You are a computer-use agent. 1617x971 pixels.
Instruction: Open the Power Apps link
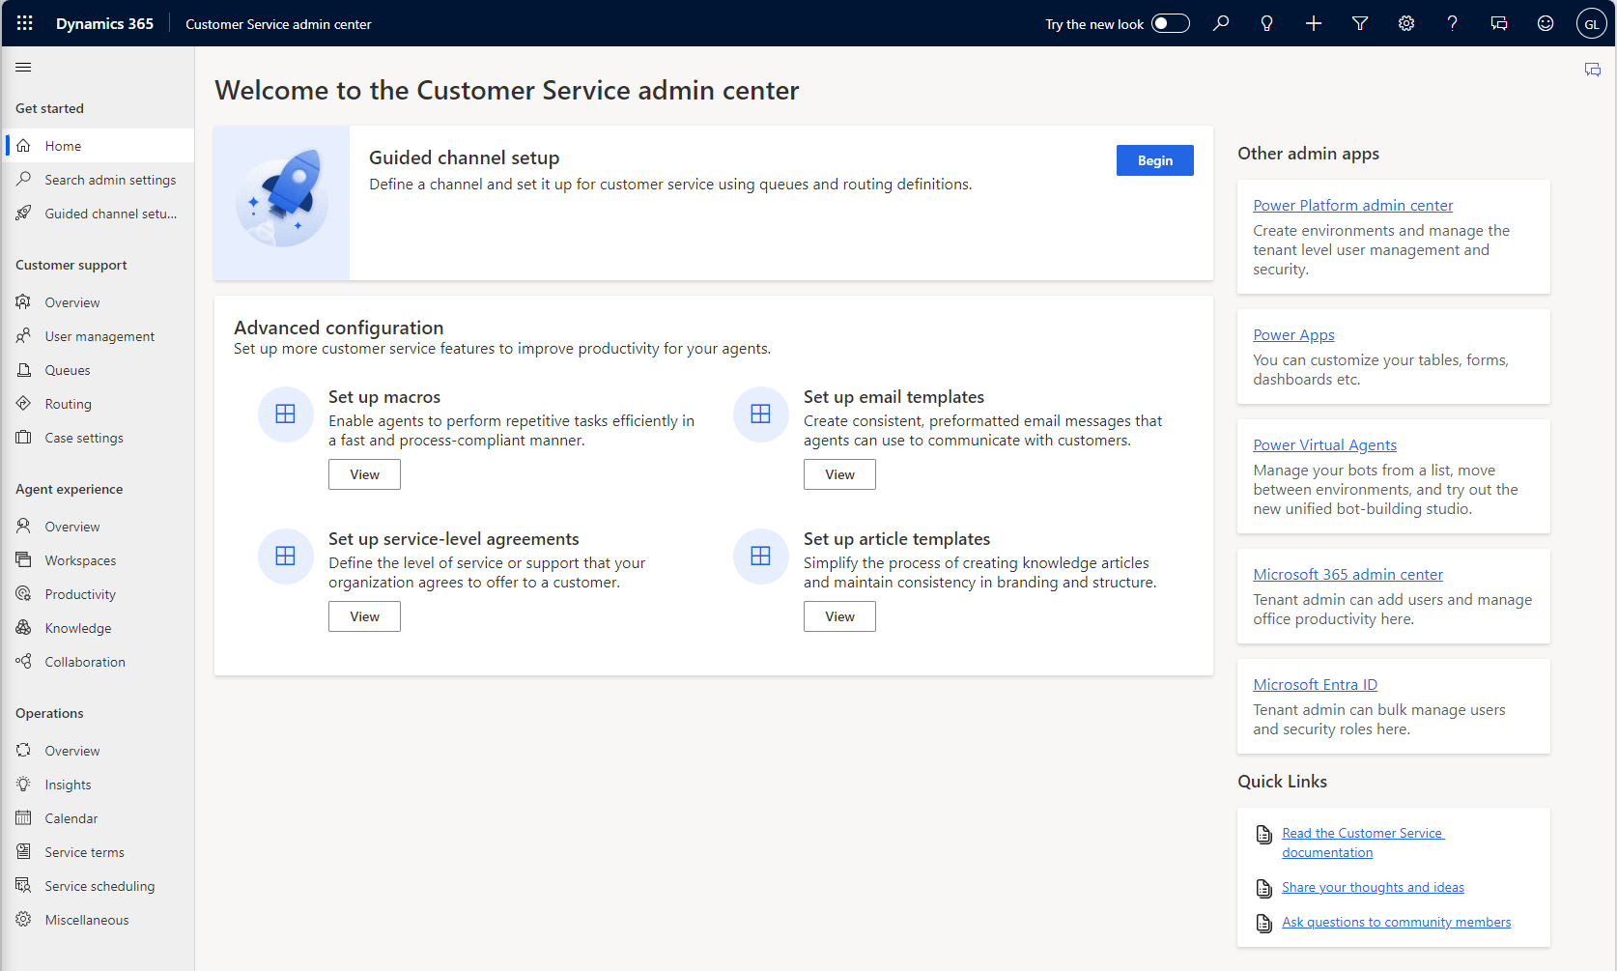click(x=1293, y=334)
